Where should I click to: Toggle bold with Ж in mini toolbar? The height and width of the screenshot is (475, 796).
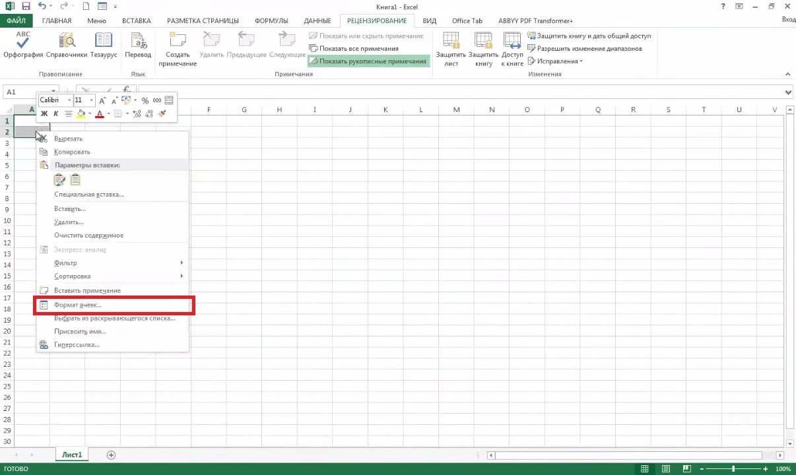pyautogui.click(x=44, y=113)
